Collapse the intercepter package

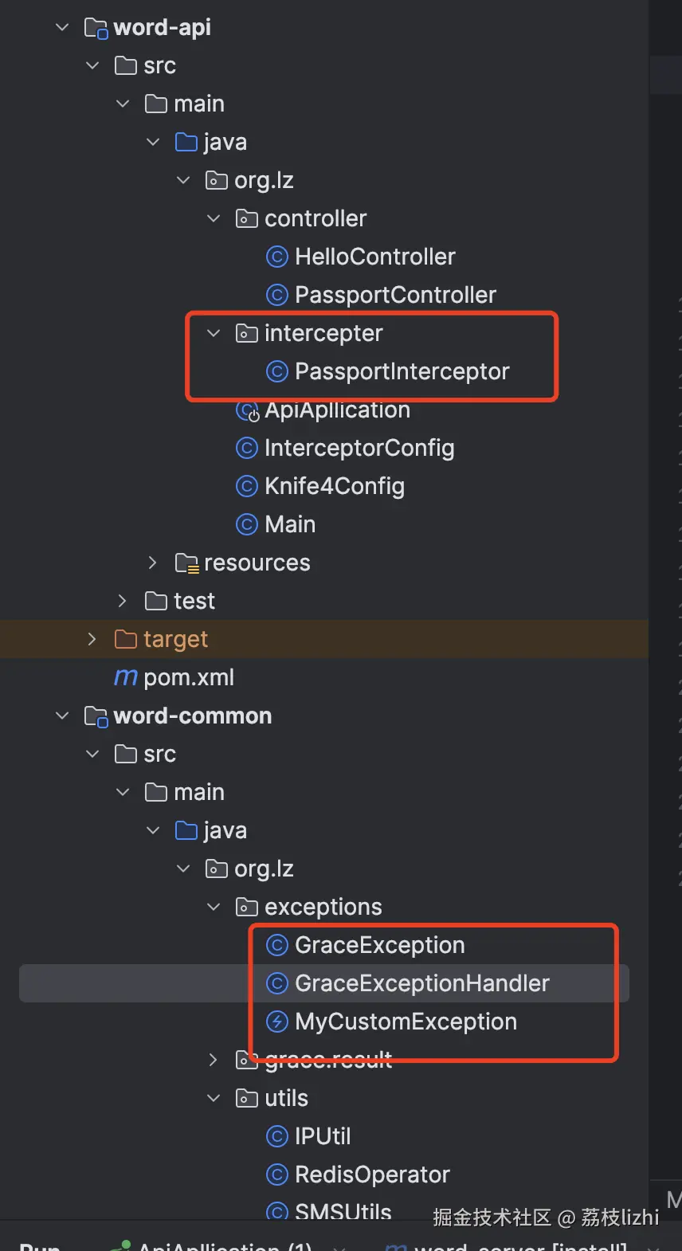214,333
